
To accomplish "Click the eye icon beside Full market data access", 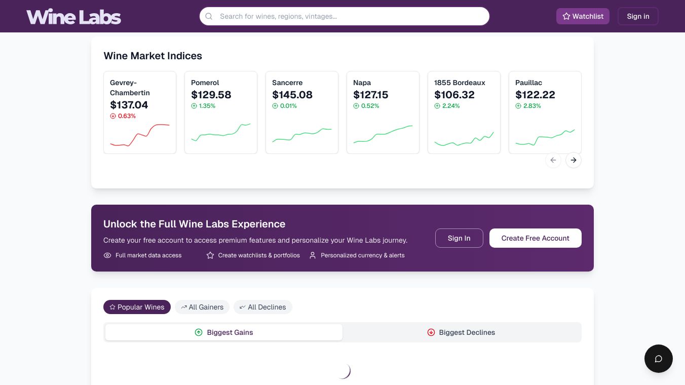I will 107,255.
